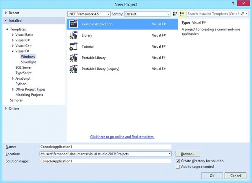Click the search magnifier icon
The image size is (252, 183).
tap(243, 14)
